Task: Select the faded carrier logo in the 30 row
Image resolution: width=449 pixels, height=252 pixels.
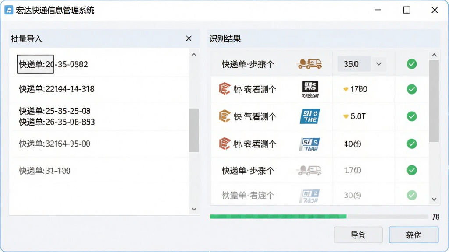Action: point(310,196)
